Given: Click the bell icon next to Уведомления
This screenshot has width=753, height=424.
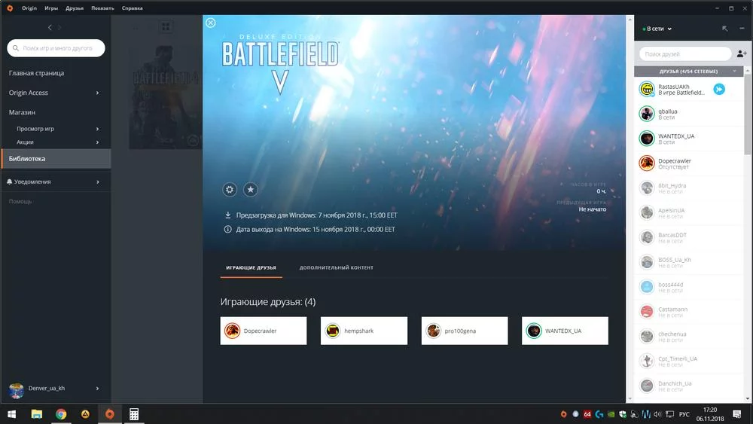Looking at the screenshot, I should (10, 181).
